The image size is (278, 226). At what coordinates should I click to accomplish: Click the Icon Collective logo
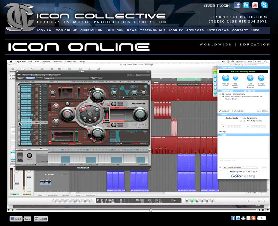pyautogui.click(x=20, y=17)
